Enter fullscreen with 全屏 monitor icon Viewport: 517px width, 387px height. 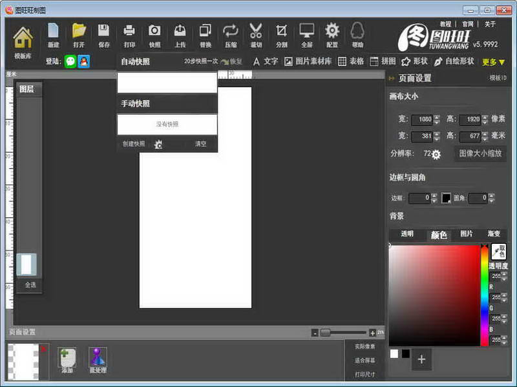[x=306, y=35]
